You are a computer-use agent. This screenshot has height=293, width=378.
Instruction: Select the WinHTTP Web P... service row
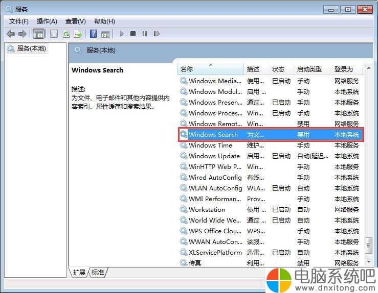pos(271,167)
